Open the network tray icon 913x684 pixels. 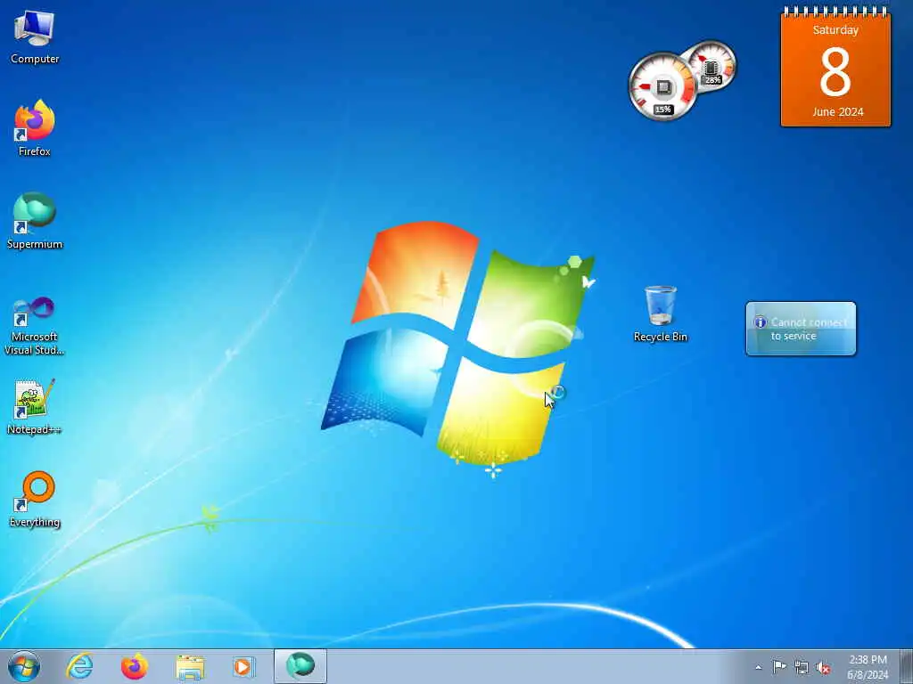pyautogui.click(x=802, y=667)
